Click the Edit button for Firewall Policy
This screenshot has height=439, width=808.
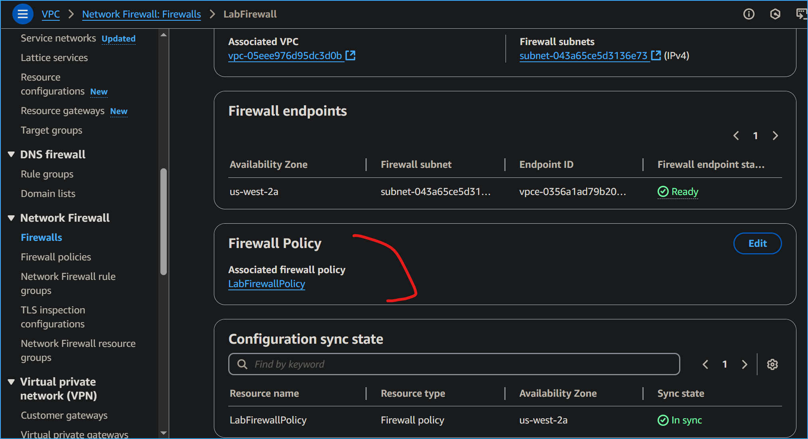coord(757,243)
